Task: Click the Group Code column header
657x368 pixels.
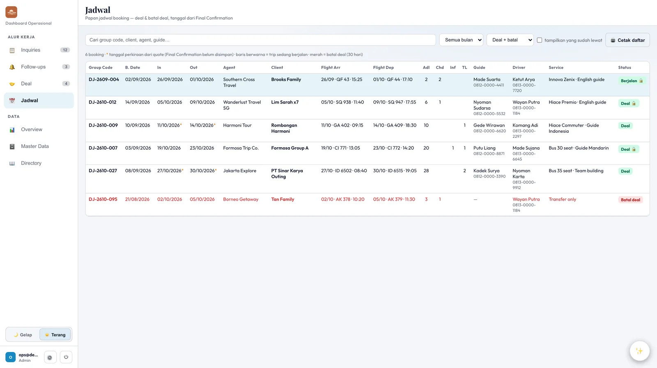Action: (x=101, y=67)
